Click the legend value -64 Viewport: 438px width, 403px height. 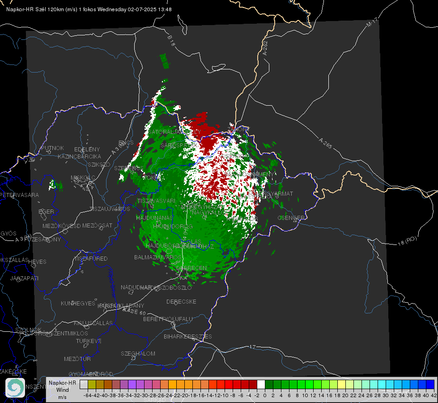point(87,395)
